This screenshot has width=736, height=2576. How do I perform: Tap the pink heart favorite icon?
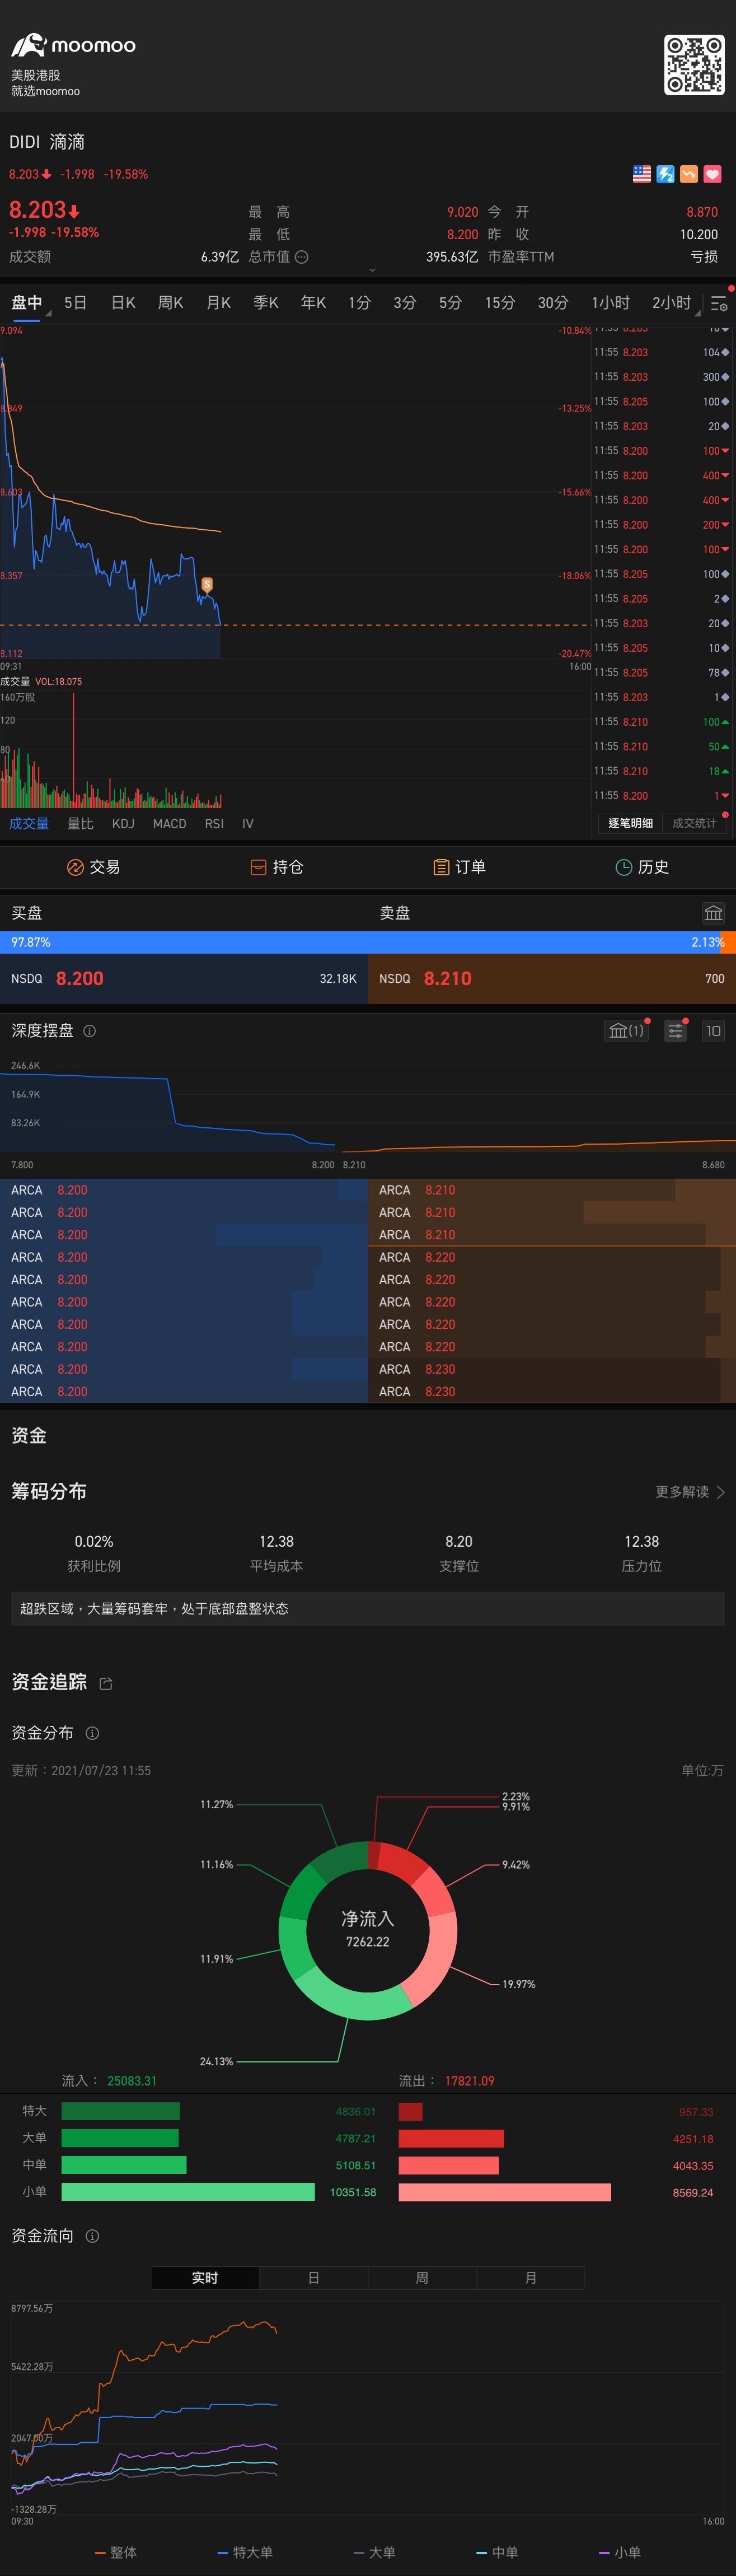tap(713, 174)
